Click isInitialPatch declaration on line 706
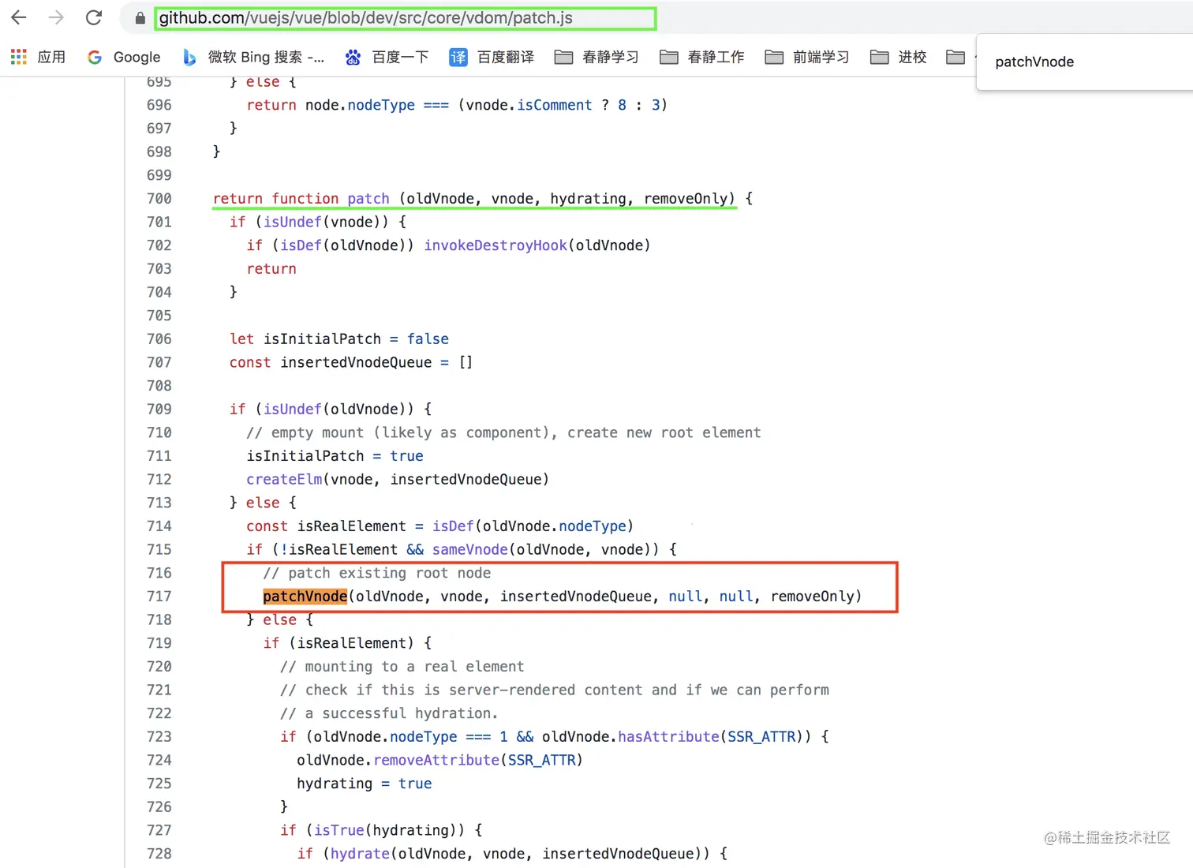Image resolution: width=1193 pixels, height=868 pixels. click(x=322, y=339)
